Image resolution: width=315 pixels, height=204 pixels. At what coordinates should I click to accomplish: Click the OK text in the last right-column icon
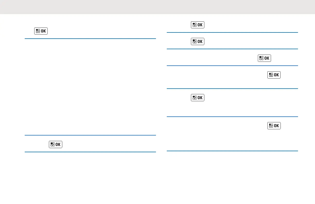(276, 126)
